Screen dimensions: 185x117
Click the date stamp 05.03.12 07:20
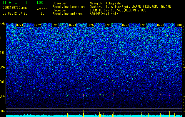pyautogui.click(x=15, y=13)
